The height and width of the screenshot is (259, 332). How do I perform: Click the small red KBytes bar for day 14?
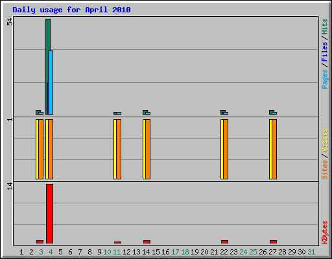tap(147, 242)
